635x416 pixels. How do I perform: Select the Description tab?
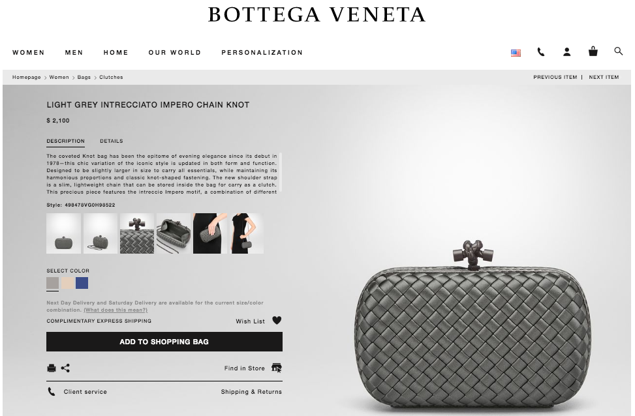click(x=66, y=141)
